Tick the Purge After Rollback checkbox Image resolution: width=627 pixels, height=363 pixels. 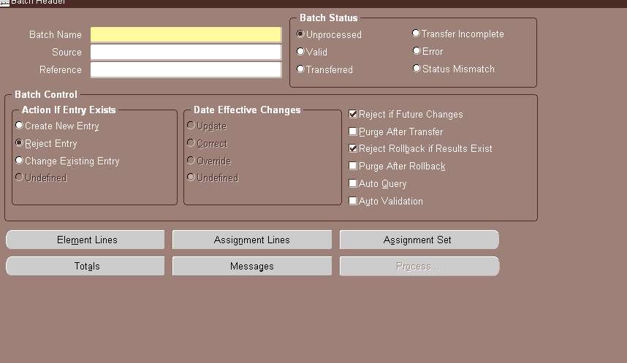(x=353, y=166)
